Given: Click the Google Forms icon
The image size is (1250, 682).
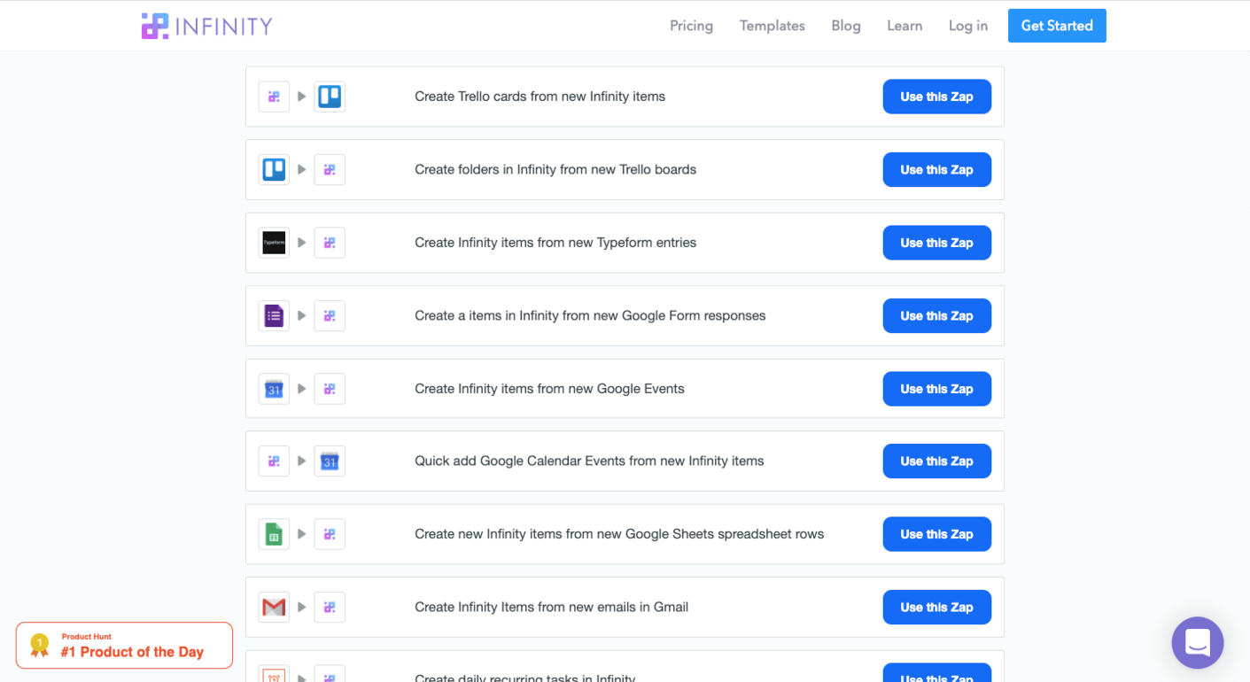Looking at the screenshot, I should pos(274,315).
